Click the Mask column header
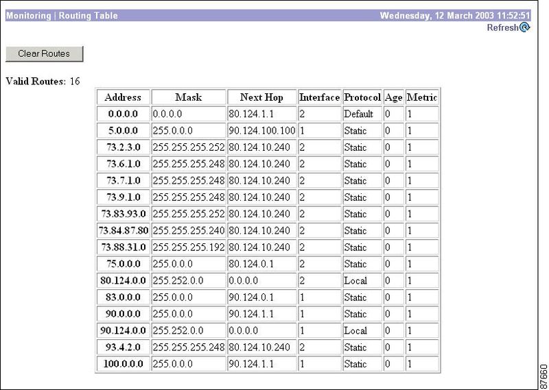The width and height of the screenshot is (549, 390). coord(189,97)
